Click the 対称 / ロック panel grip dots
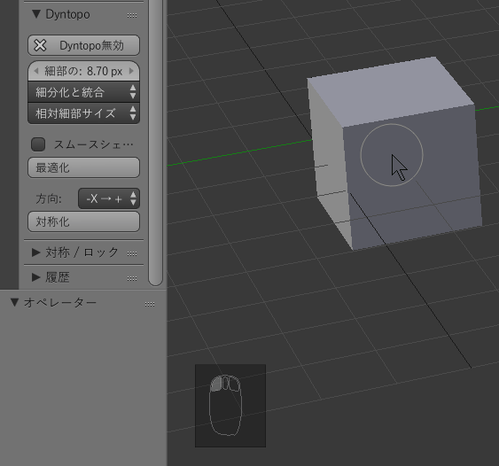Screen dimensions: 499x466 pos(132,253)
